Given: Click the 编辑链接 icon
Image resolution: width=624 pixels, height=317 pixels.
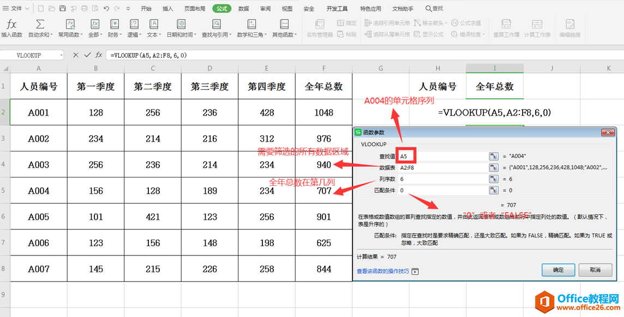Looking at the screenshot, I should pos(570,24).
